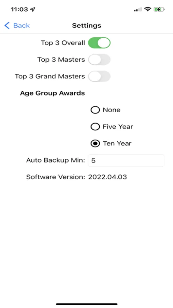This screenshot has height=308, width=173.
Task: Tap the location arrow icon in status bar
Action: tap(33, 9)
